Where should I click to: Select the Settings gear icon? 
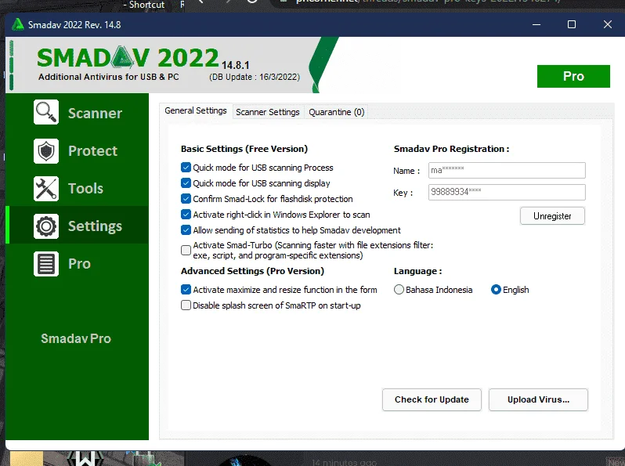click(x=46, y=226)
